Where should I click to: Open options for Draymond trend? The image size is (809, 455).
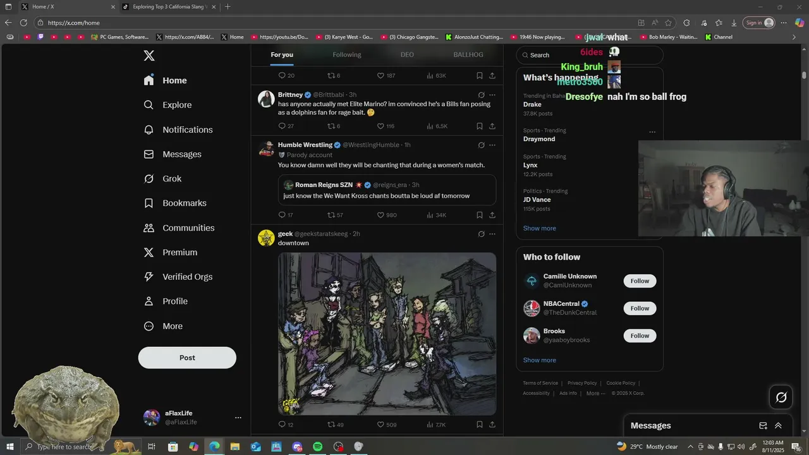[652, 132]
